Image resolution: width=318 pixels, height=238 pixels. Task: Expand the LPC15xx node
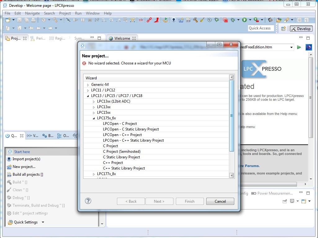click(x=94, y=112)
